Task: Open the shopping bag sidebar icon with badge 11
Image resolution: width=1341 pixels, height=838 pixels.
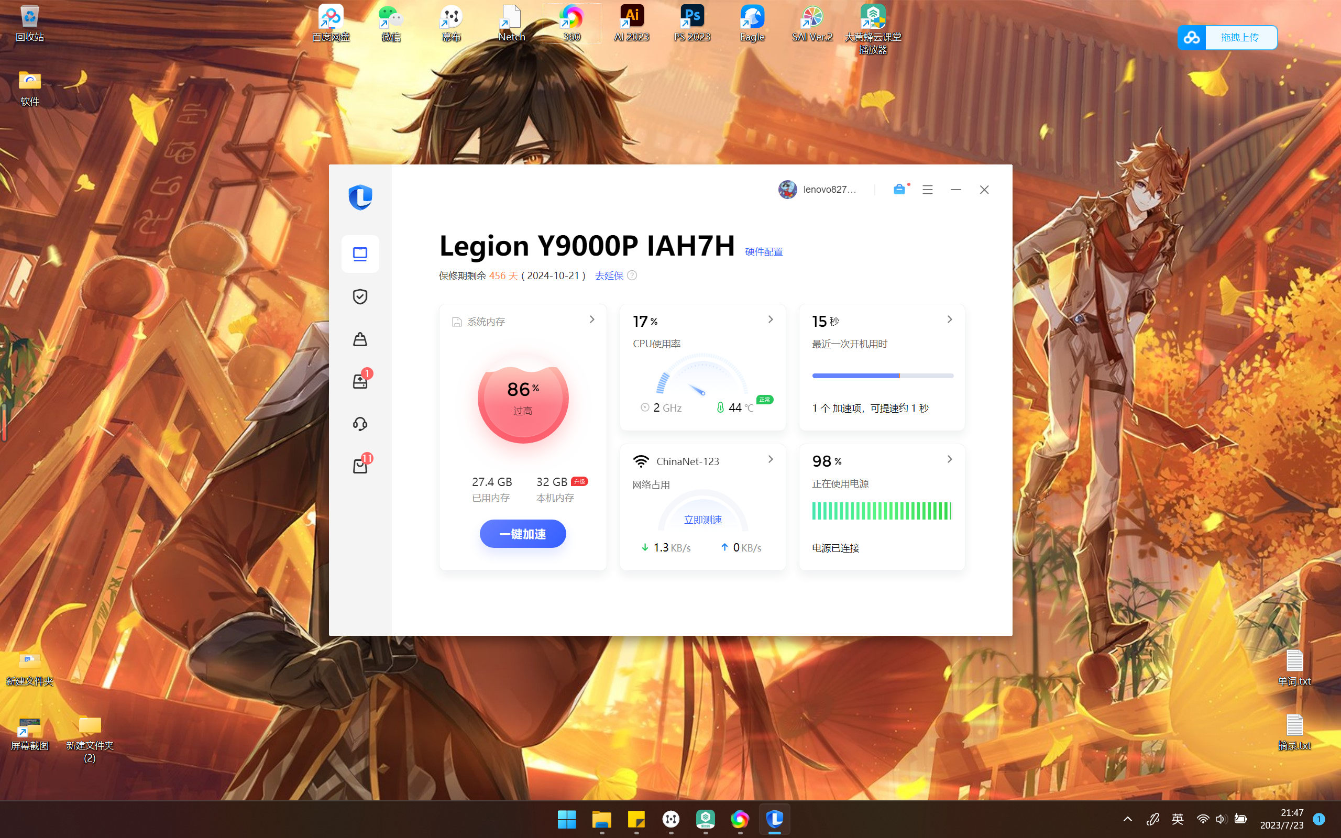Action: click(360, 466)
